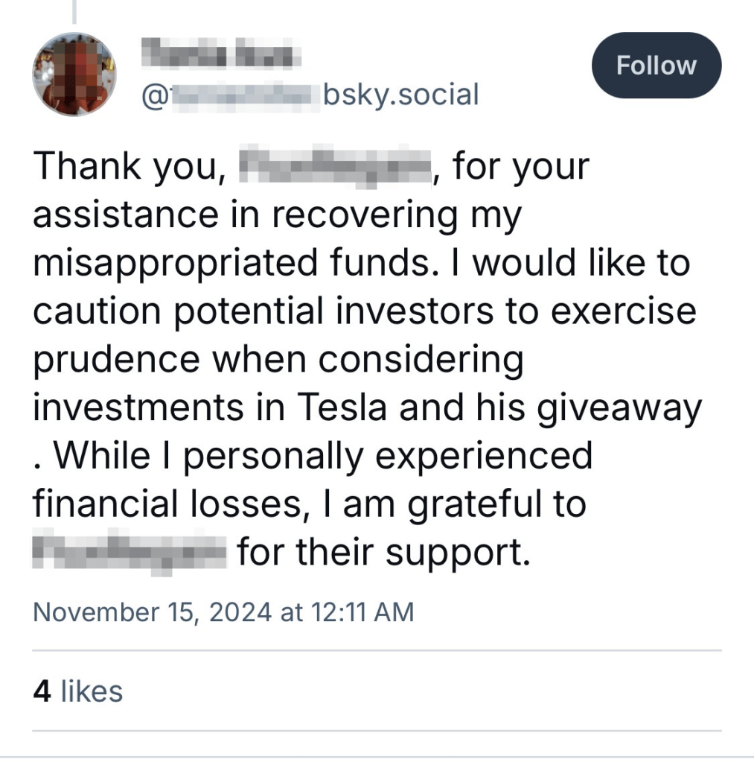
Task: Click the phrase "financial losses"
Action: [169, 504]
